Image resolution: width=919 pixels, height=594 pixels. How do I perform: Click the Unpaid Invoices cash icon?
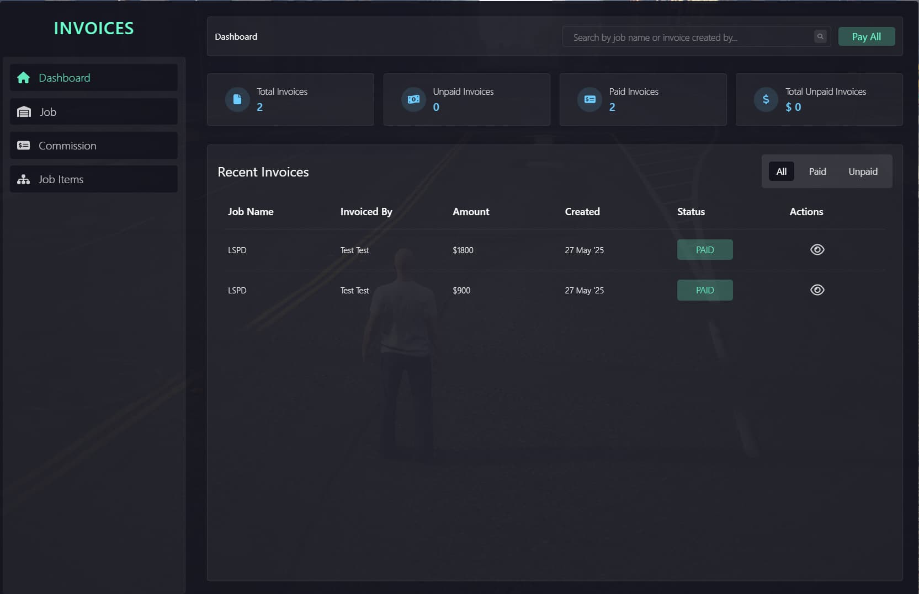(x=413, y=100)
